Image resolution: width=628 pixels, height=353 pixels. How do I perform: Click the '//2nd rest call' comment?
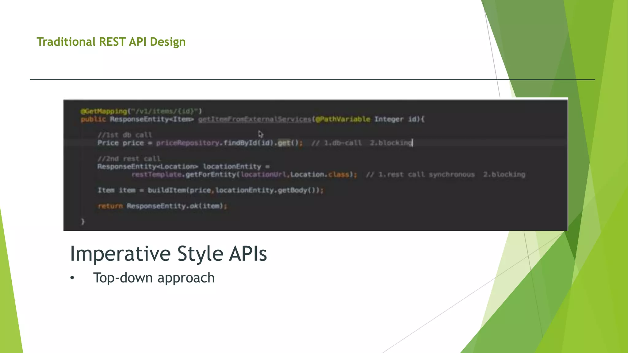pyautogui.click(x=129, y=158)
